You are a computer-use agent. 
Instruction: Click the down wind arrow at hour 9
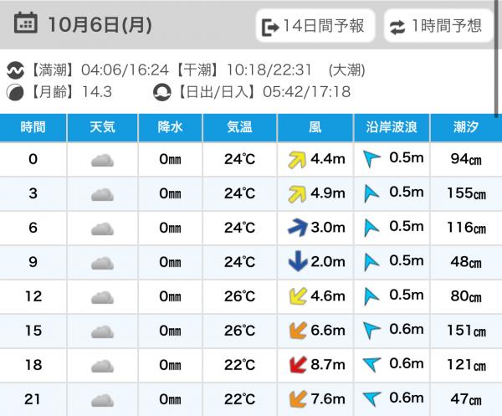[295, 262]
